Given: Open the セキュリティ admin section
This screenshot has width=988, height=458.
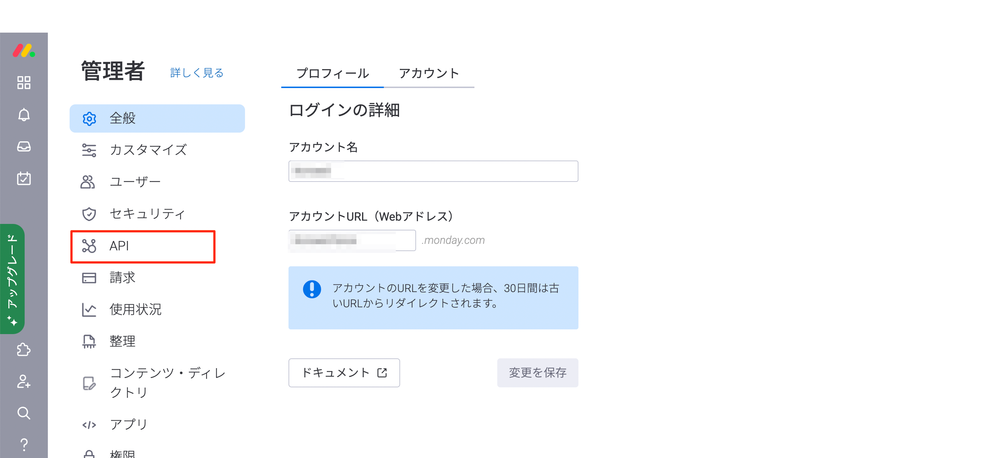Looking at the screenshot, I should (x=147, y=214).
